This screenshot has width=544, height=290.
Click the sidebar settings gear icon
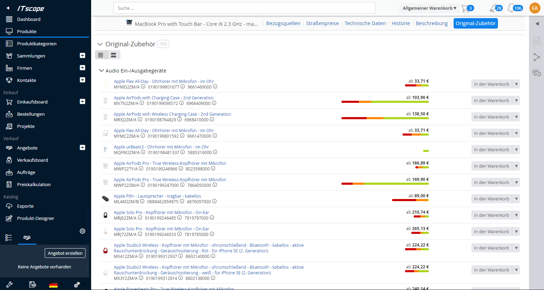coord(82,231)
